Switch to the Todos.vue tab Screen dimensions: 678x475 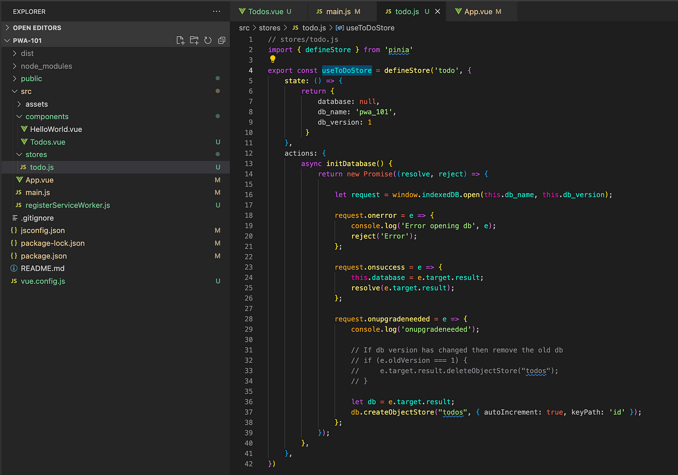point(265,12)
